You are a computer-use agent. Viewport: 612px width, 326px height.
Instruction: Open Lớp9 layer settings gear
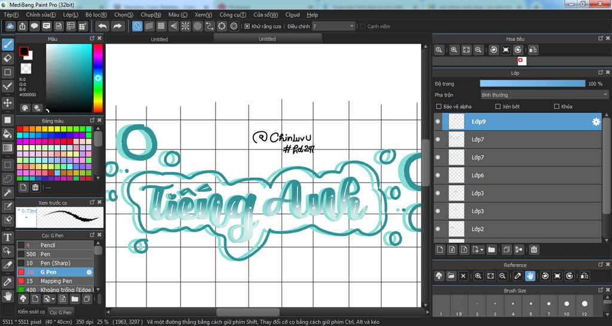pos(596,122)
